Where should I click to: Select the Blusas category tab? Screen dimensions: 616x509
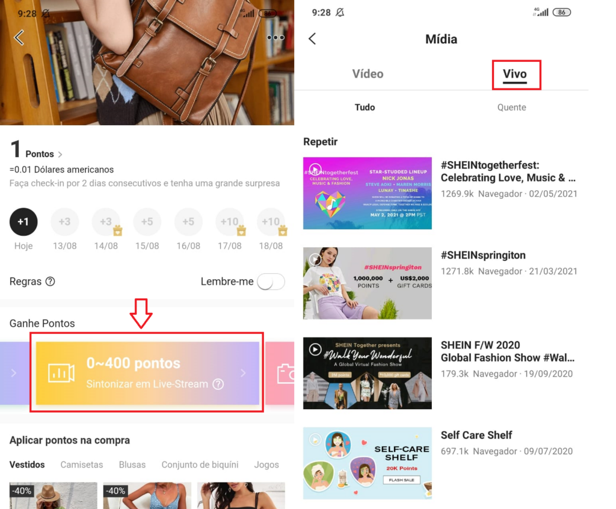[x=132, y=464]
